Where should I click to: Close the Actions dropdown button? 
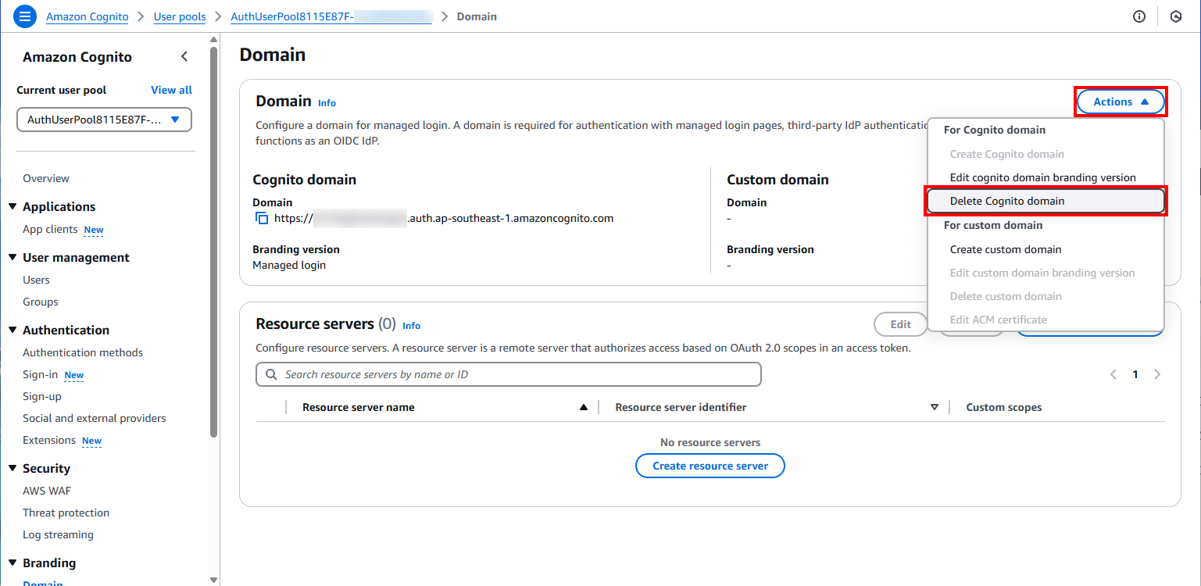click(1121, 102)
